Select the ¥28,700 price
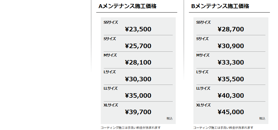 [231, 29]
